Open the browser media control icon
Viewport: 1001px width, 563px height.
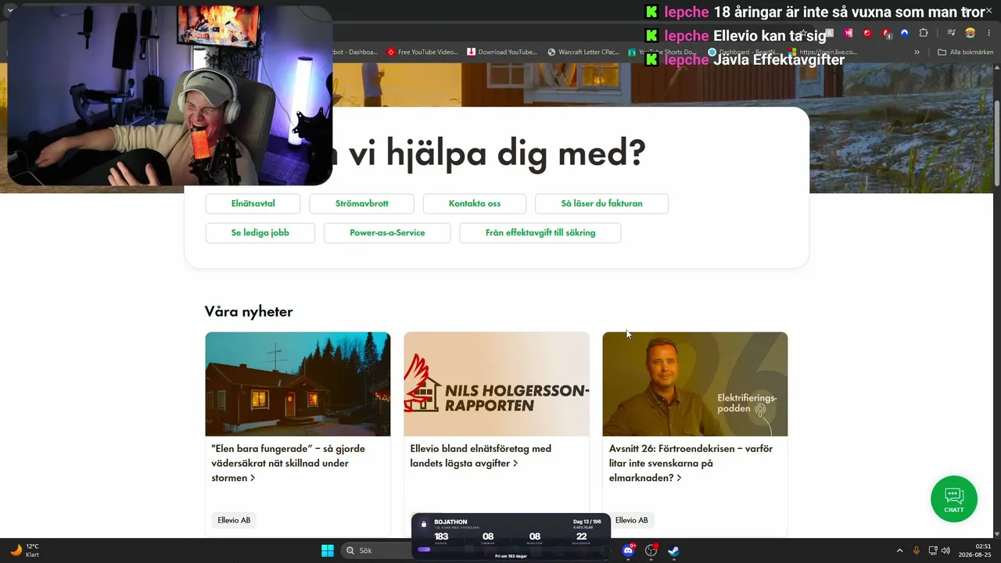click(951, 33)
